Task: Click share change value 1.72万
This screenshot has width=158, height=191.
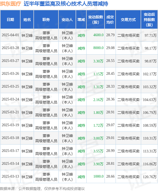Action: coord(98,125)
